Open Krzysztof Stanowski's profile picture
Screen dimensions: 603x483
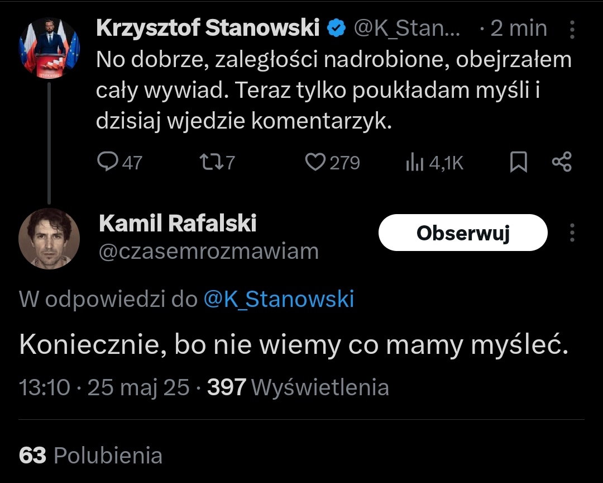pyautogui.click(x=50, y=48)
